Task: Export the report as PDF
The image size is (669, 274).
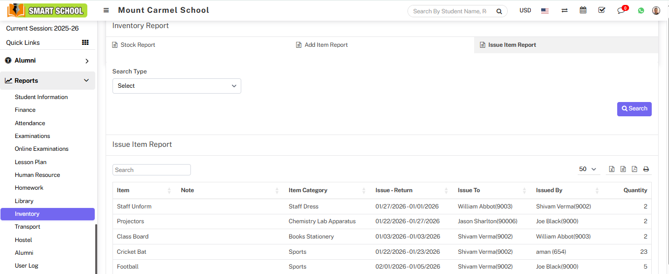Action: click(634, 169)
